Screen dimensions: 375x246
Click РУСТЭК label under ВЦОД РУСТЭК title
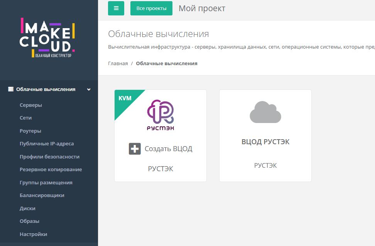point(265,165)
